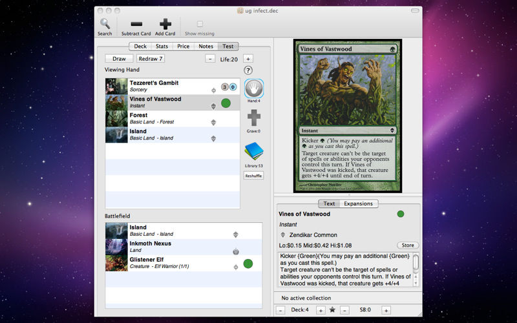The image size is (517, 323).
Task: Decrease sideboard count with minus button
Action: pyautogui.click(x=344, y=310)
